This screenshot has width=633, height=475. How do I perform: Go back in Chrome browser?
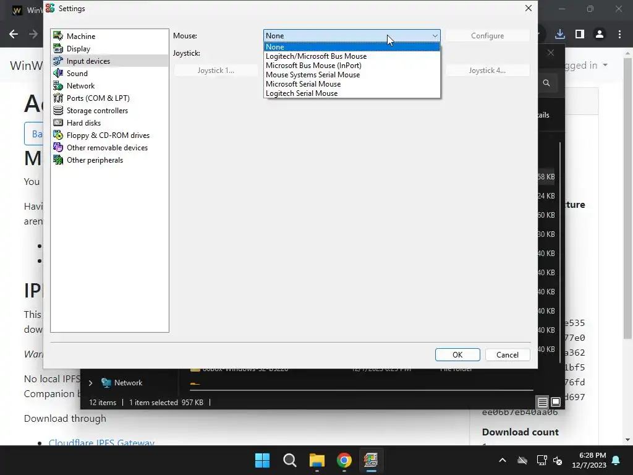pos(14,35)
